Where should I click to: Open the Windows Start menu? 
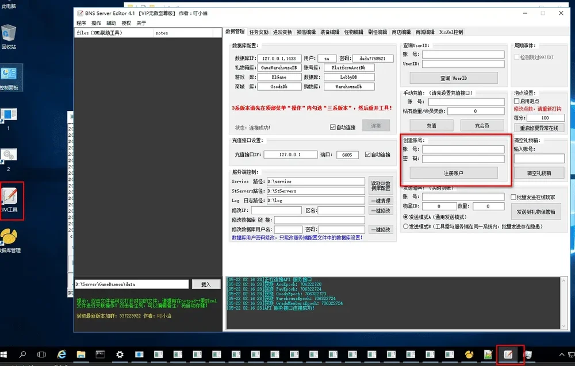(x=3, y=355)
